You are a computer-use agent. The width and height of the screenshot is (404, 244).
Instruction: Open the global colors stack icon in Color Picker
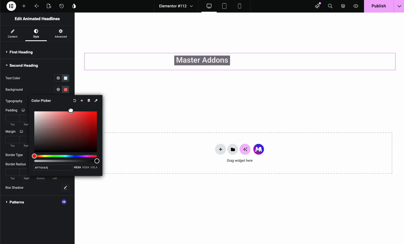[x=89, y=100]
